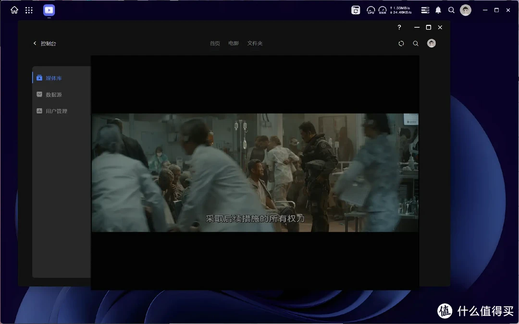
Task: Click the system search magnifier in top bar
Action: (451, 10)
